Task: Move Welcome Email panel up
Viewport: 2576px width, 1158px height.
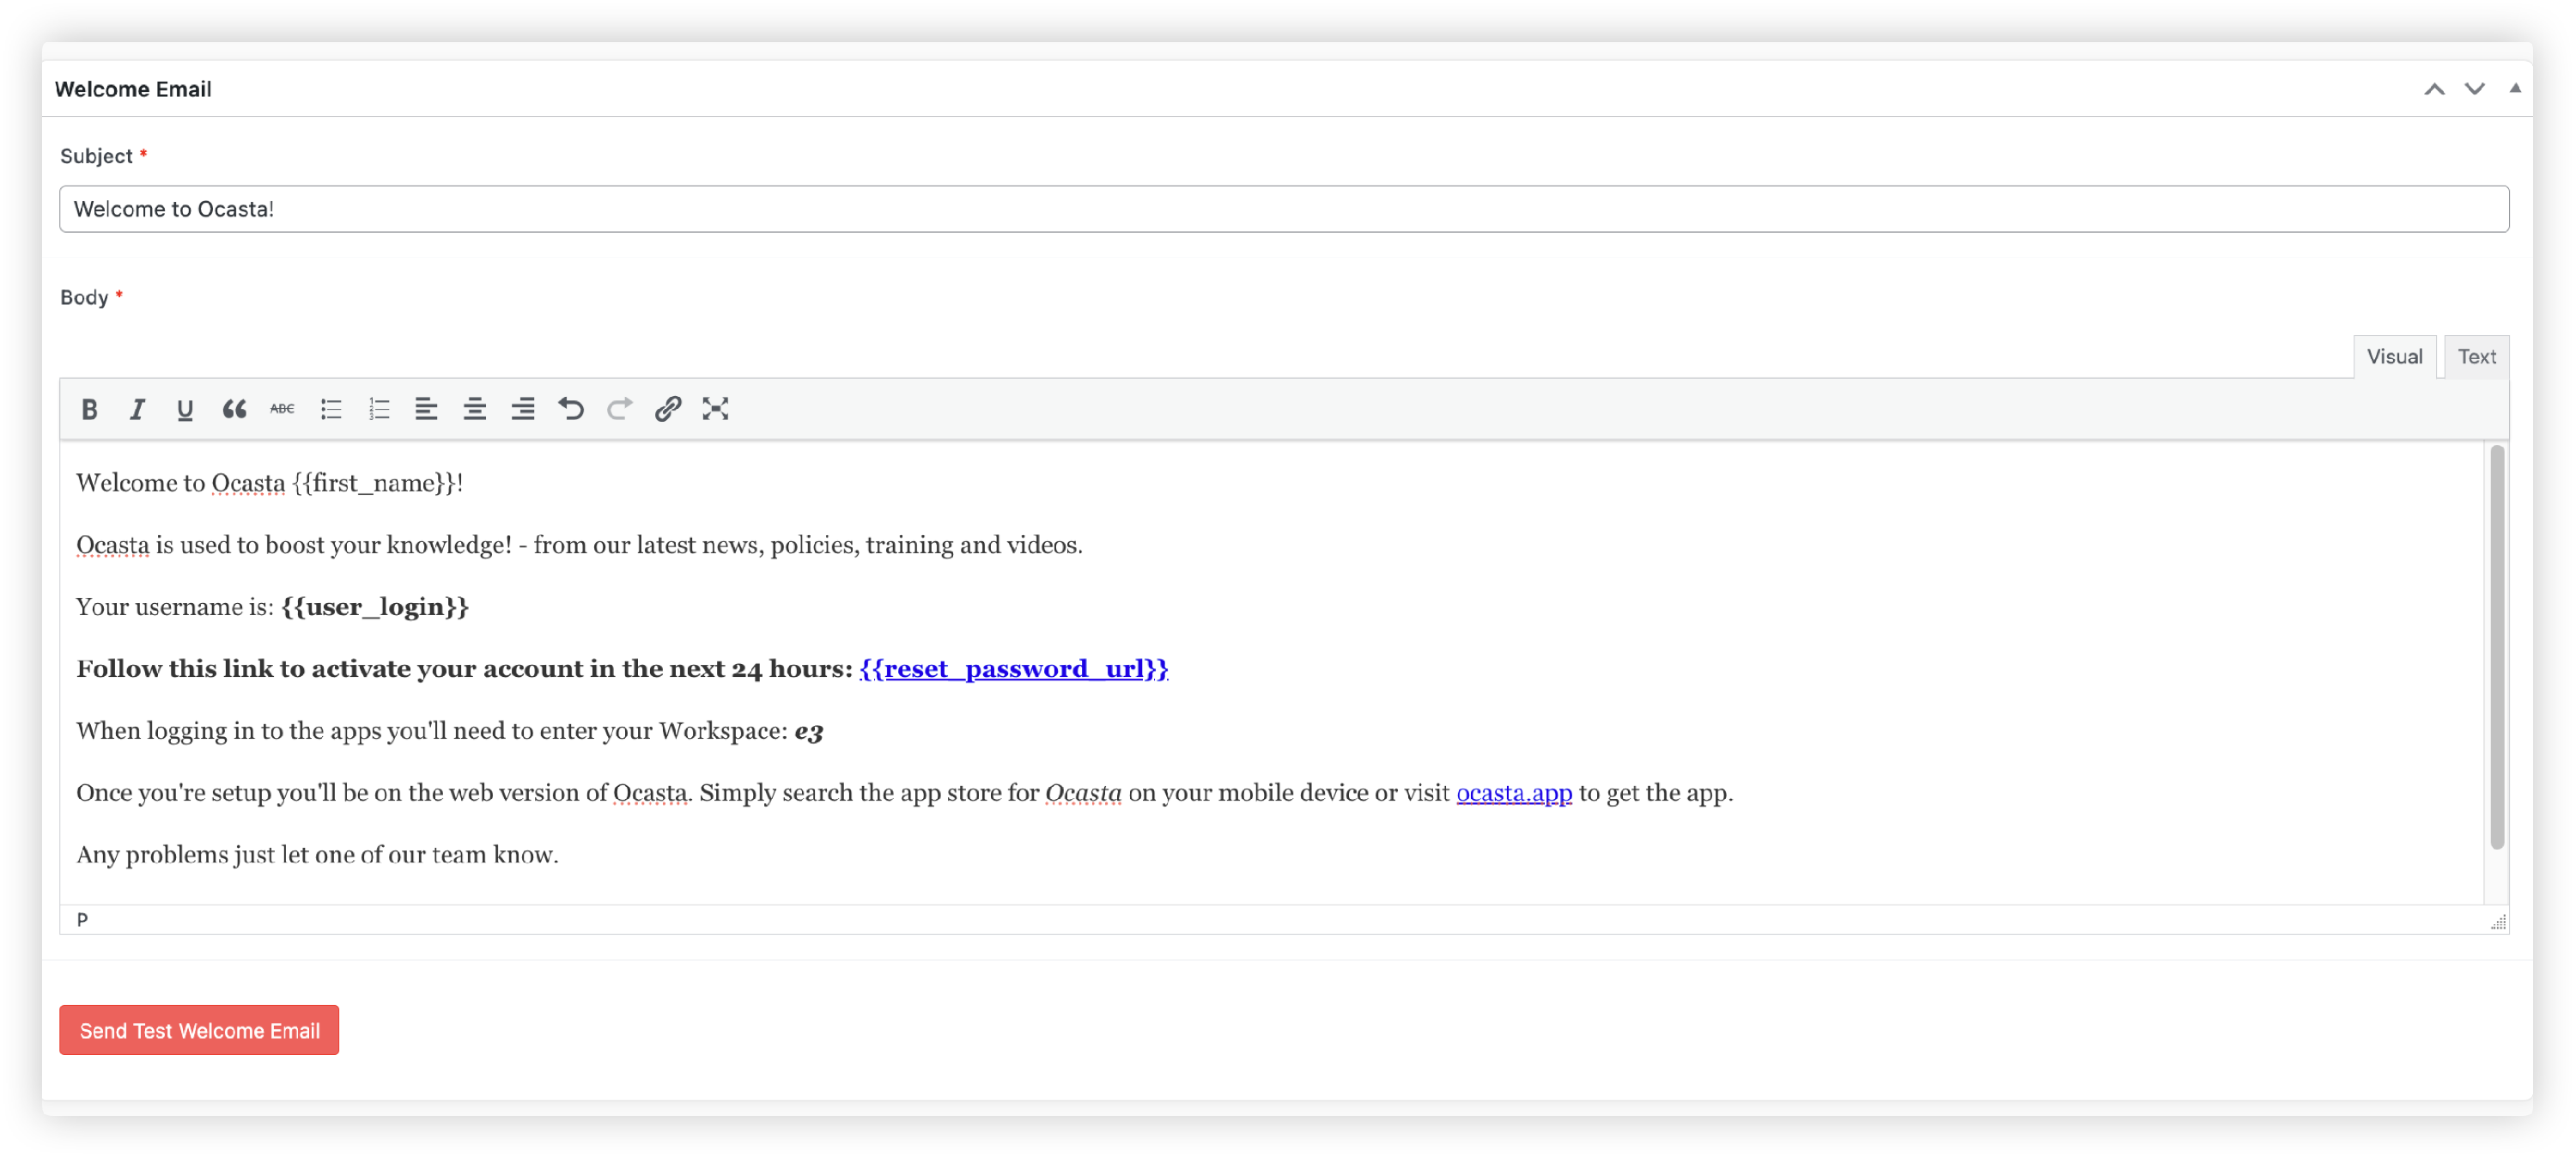Action: click(x=2434, y=89)
